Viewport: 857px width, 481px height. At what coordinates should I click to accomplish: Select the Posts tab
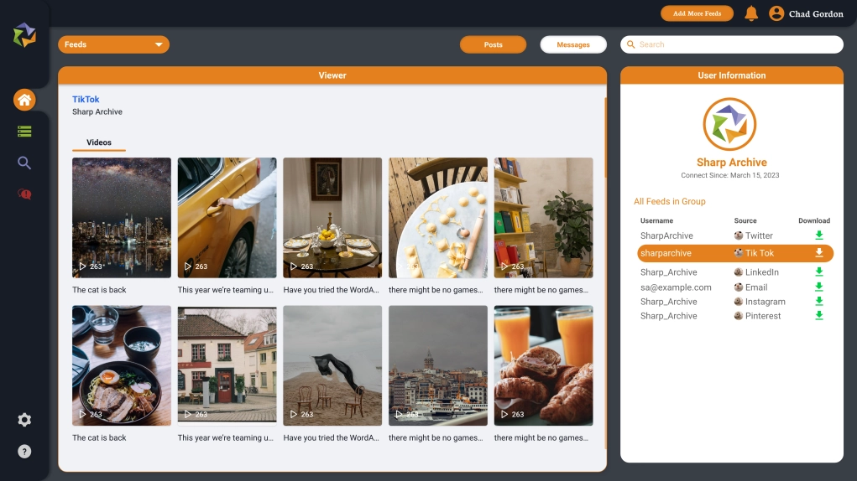coord(493,44)
